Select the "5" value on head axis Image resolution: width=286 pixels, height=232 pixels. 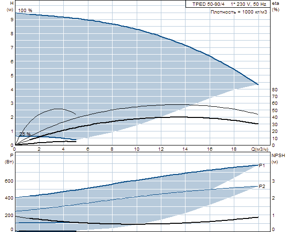[12, 75]
